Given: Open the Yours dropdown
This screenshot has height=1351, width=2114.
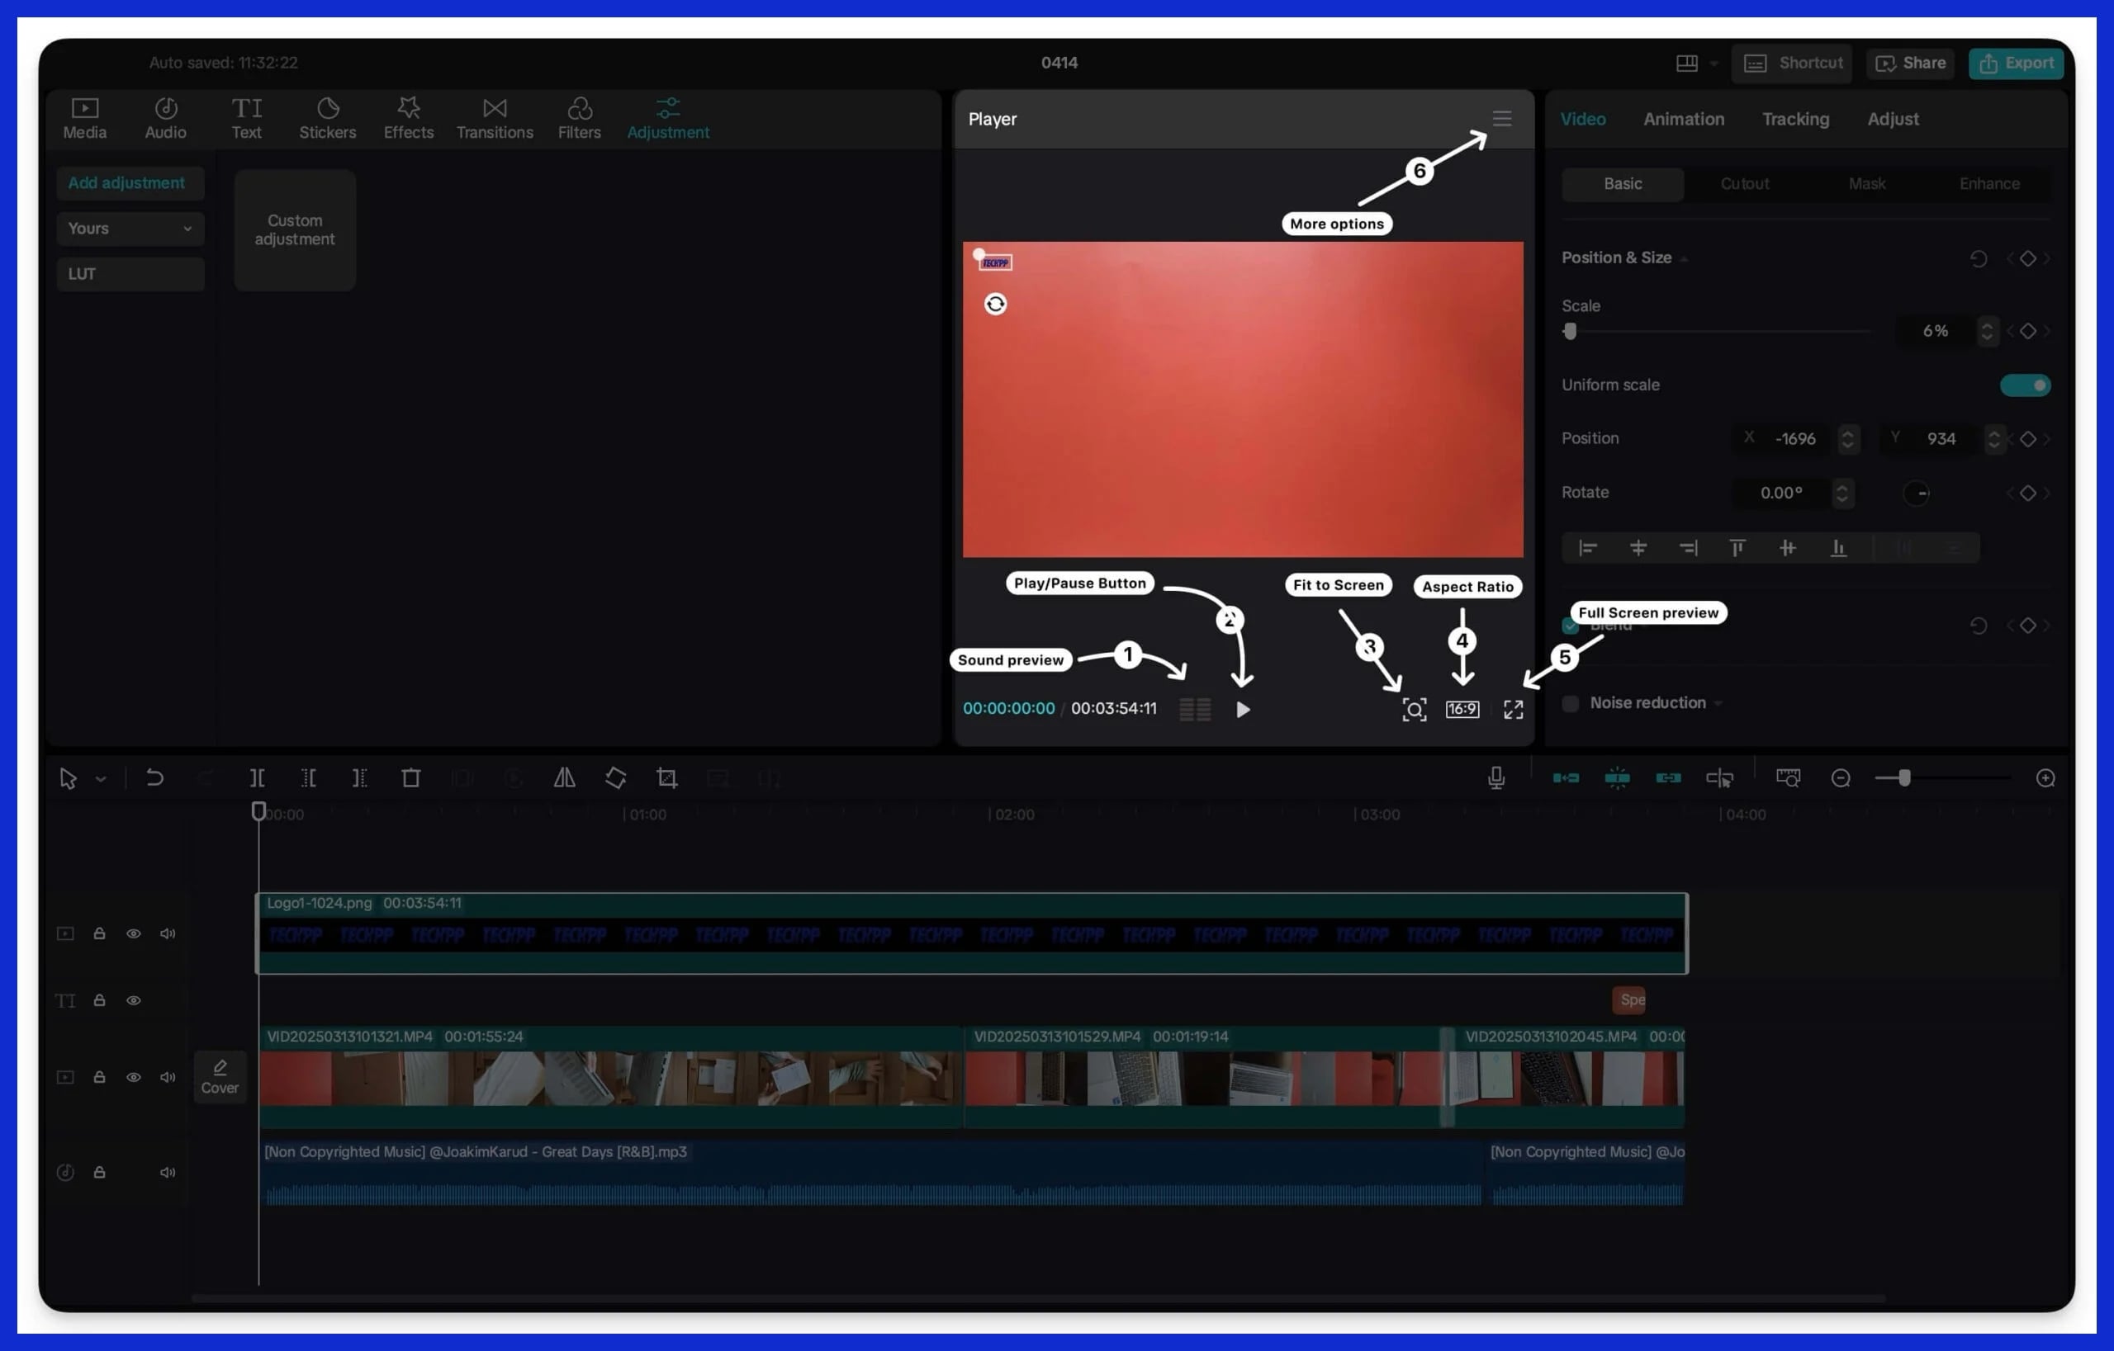Looking at the screenshot, I should click(130, 228).
